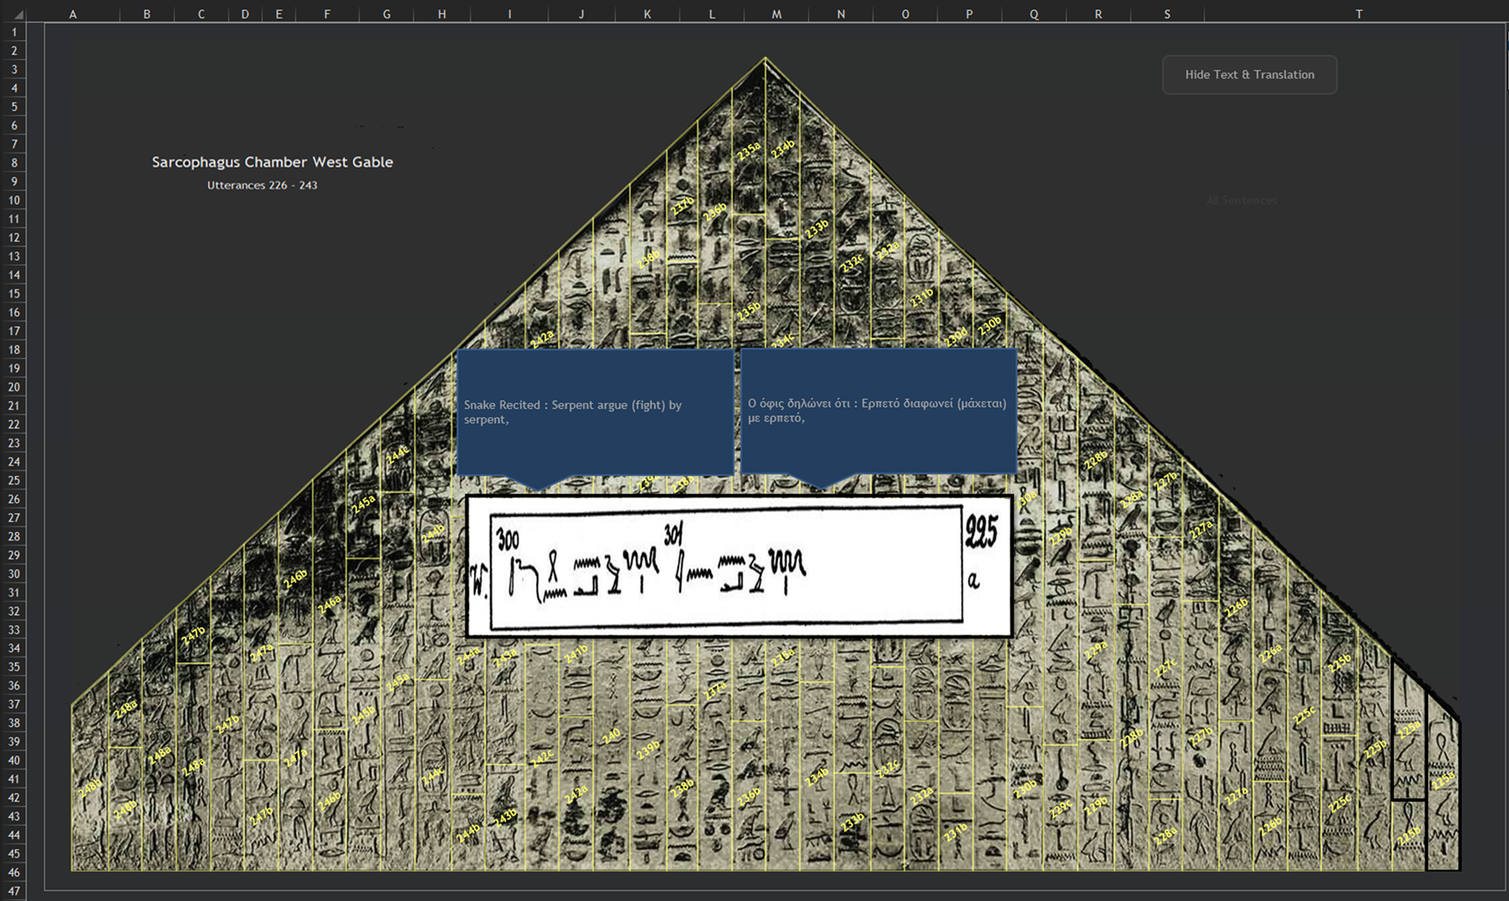Click the Hide Text & Translation button
This screenshot has width=1509, height=901.
[1249, 75]
